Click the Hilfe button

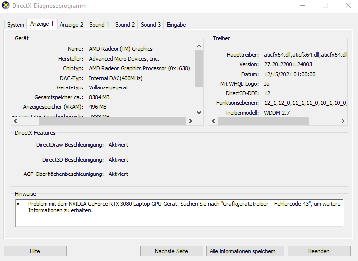tap(35, 251)
